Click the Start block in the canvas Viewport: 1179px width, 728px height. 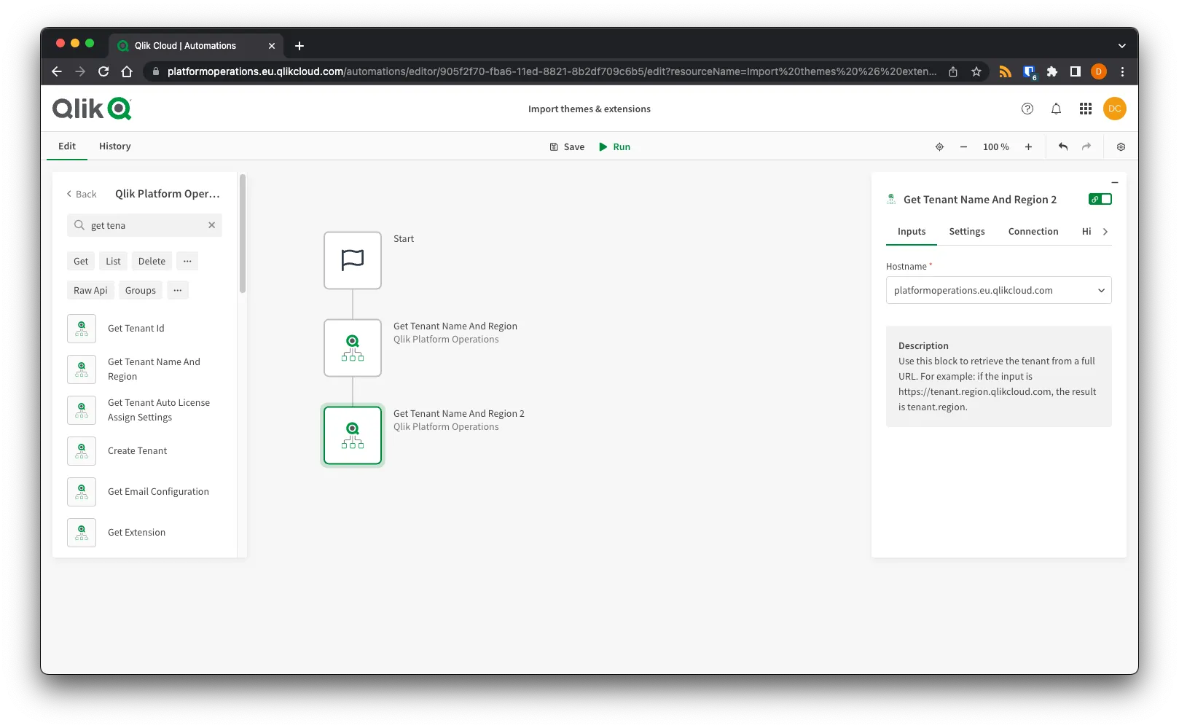pos(352,260)
